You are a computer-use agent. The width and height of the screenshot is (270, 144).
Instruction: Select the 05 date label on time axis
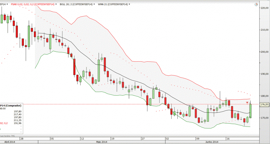[x=52, y=138]
